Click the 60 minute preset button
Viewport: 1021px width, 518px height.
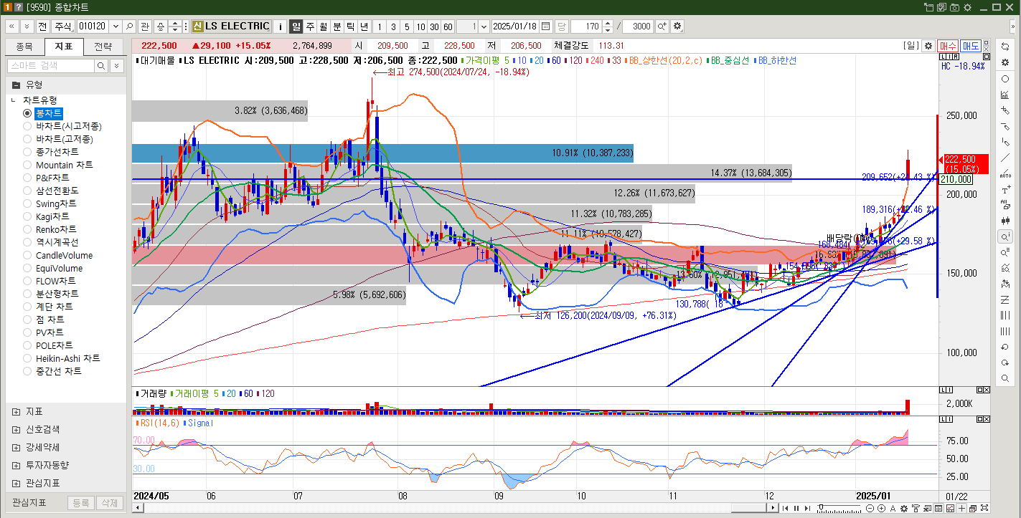[x=448, y=26]
